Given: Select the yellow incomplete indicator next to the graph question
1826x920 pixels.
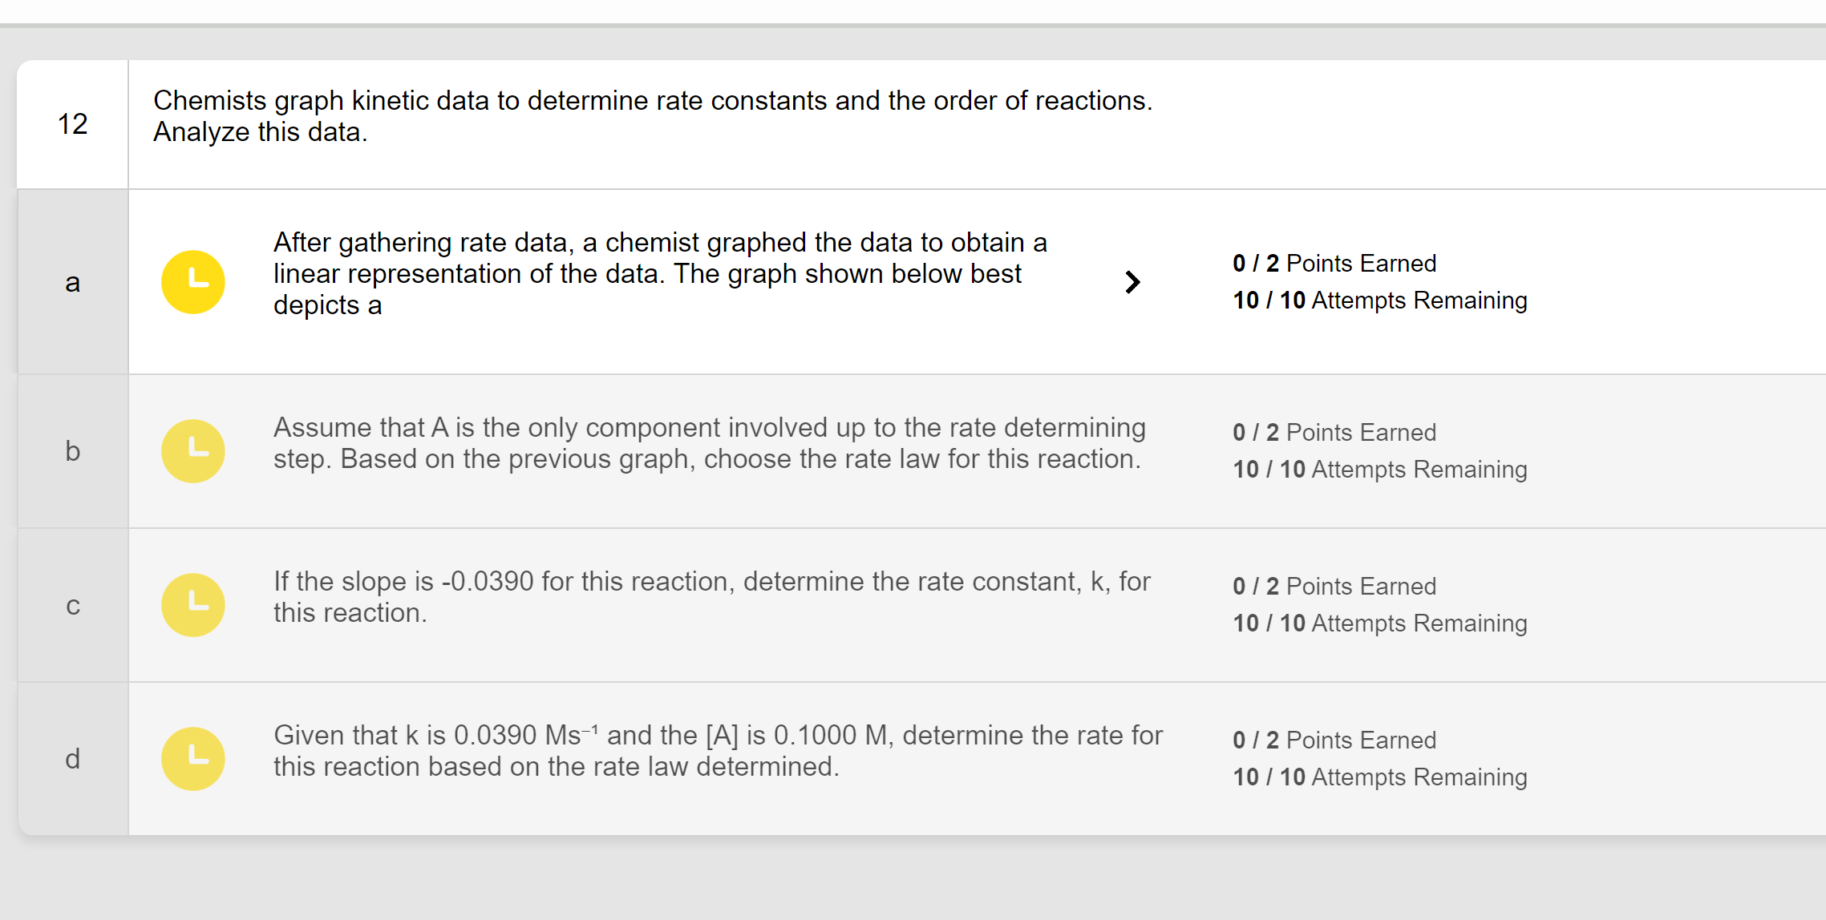Looking at the screenshot, I should (192, 282).
